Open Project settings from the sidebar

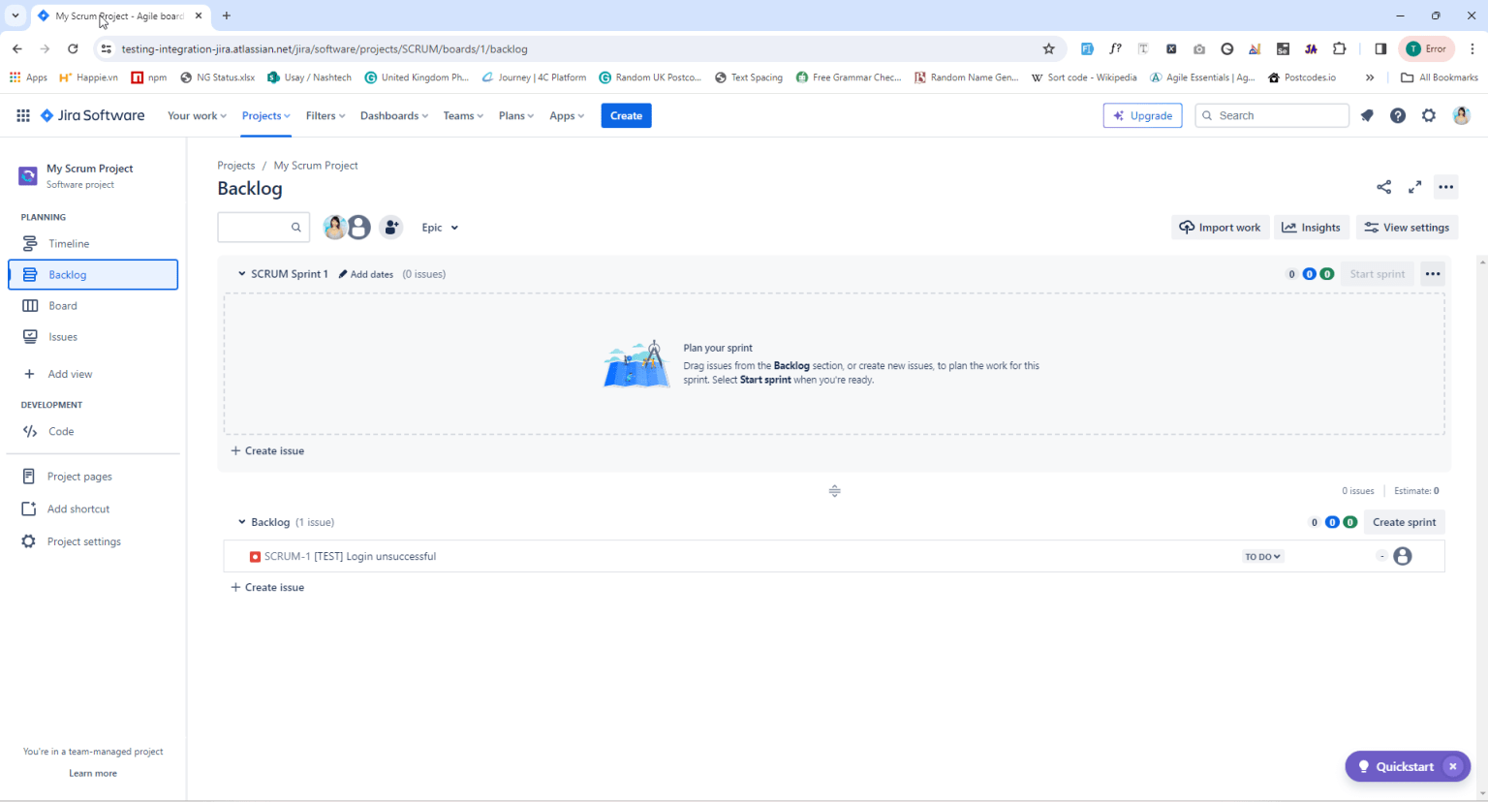(84, 541)
